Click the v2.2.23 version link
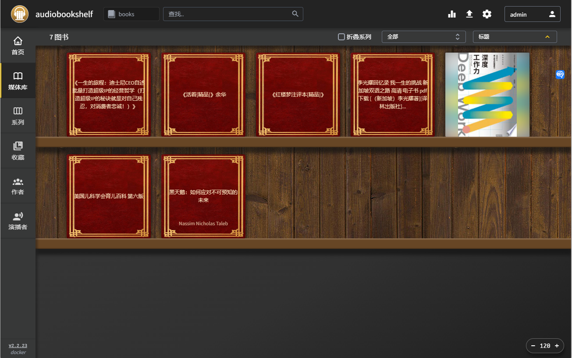Image resolution: width=572 pixels, height=358 pixels. click(18, 345)
